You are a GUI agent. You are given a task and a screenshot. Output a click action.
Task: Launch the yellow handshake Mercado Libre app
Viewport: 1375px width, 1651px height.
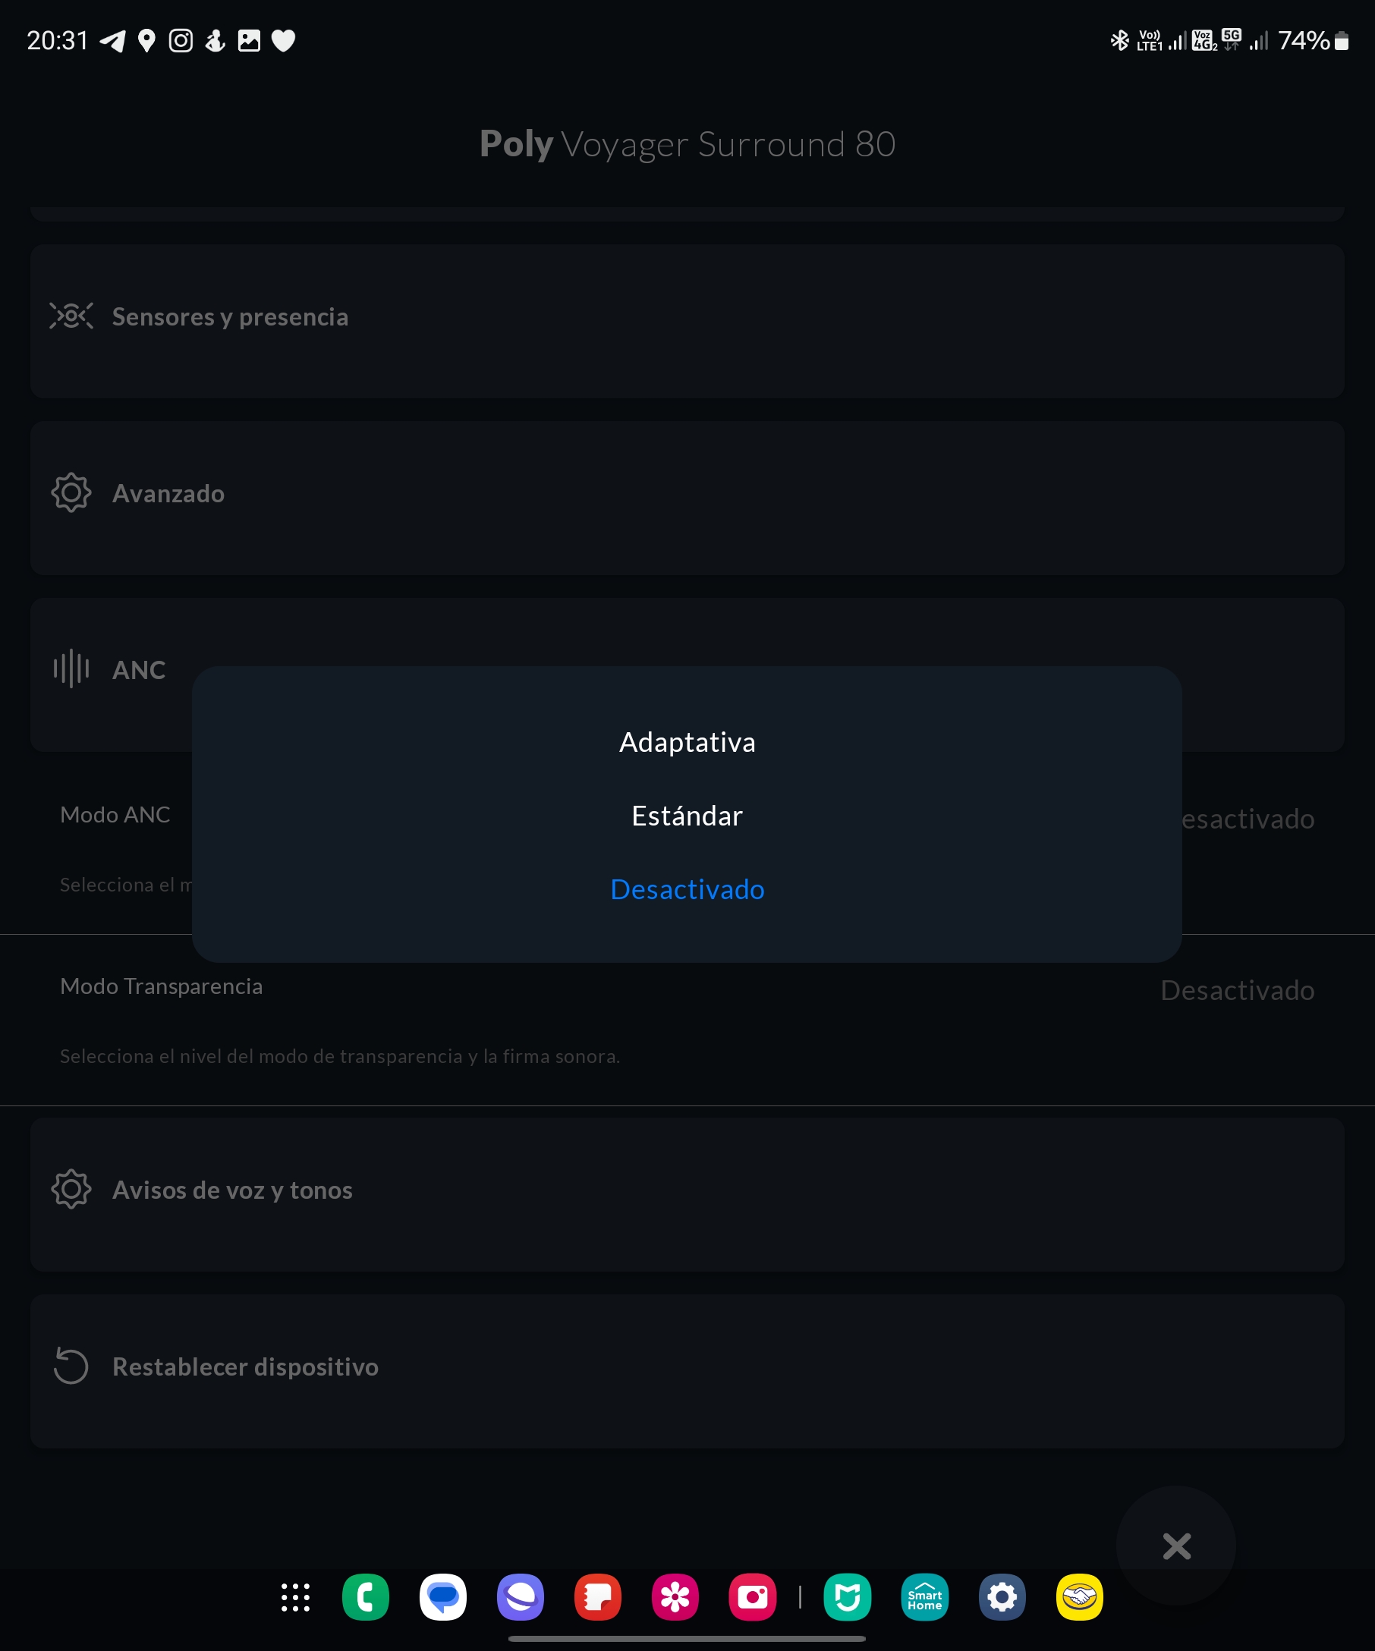(x=1079, y=1598)
